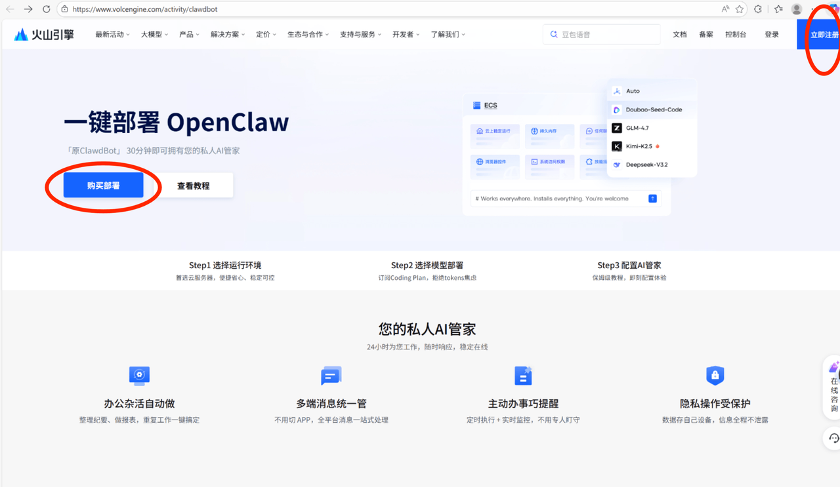Expand the 开发者 menu
840x487 pixels.
click(x=406, y=35)
